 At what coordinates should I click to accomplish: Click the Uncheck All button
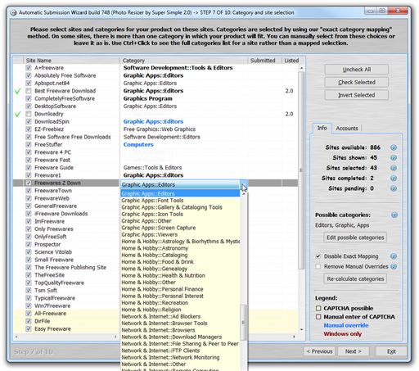point(356,70)
